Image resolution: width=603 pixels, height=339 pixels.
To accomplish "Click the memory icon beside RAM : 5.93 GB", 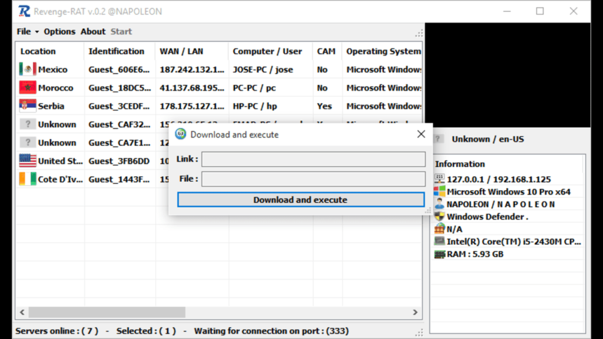I will pos(439,254).
